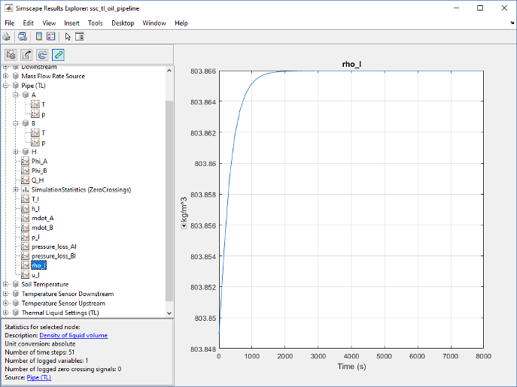
Task: Follow the Pipe (TL) source link
Action: 39,377
